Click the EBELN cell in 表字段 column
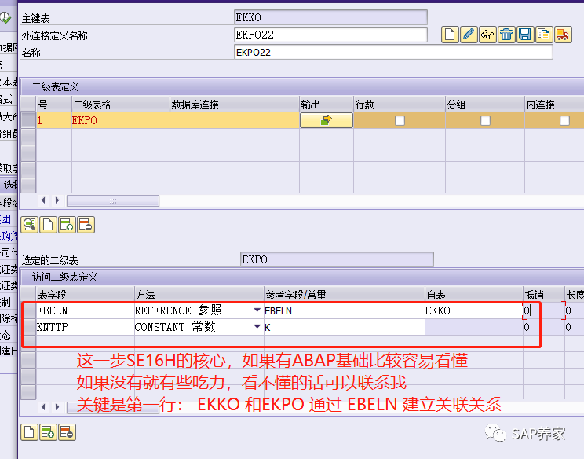 [85, 310]
